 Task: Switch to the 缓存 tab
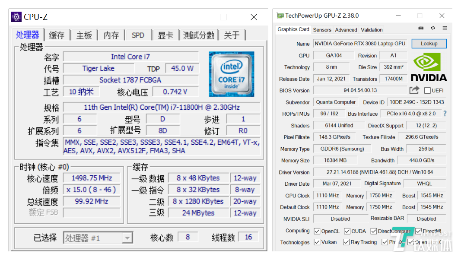click(x=57, y=35)
